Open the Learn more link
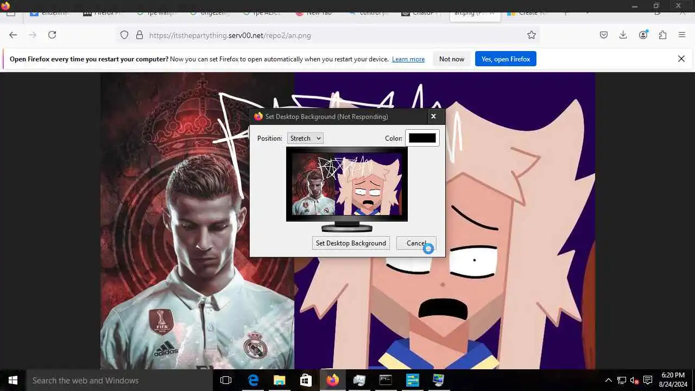 (408, 59)
